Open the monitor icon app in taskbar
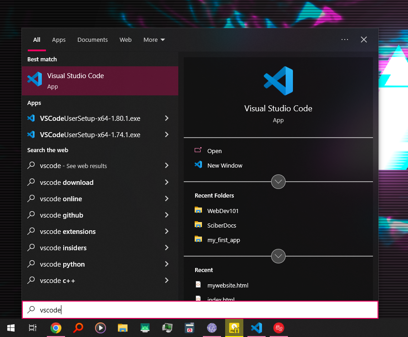This screenshot has width=408, height=337. [x=167, y=328]
